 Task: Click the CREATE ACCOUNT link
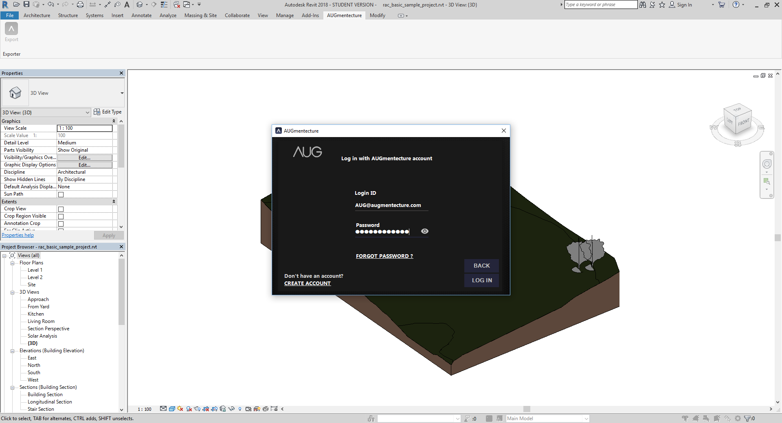point(308,283)
